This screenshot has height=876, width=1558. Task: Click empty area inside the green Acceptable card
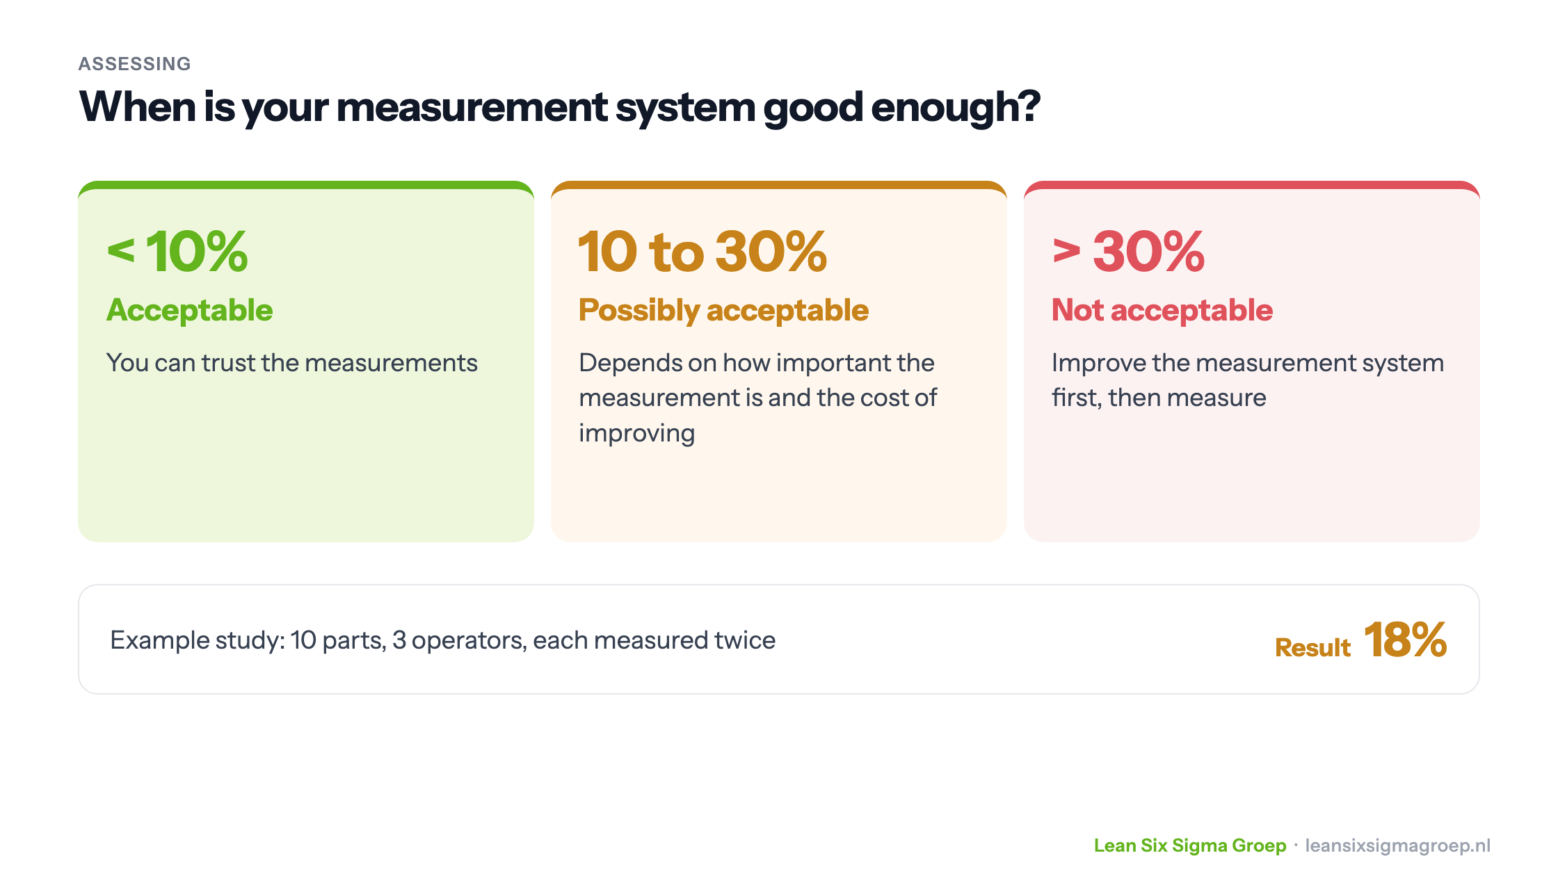(306, 466)
